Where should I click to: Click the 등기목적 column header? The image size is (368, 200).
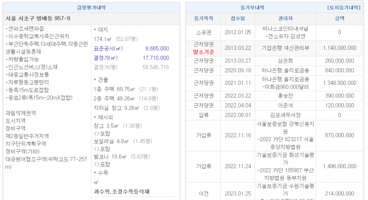coord(204,18)
